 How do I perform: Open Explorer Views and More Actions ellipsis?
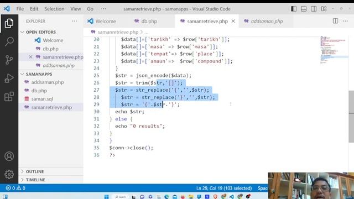coord(75,21)
